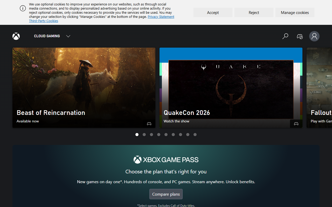Select the sixth carousel page dot
The image size is (332, 207).
point(173,135)
